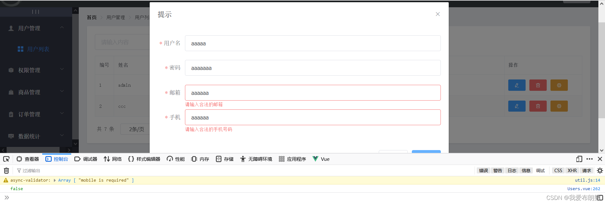This screenshot has height=204, width=605.
Task: Click the search box 请输入内容
Action: click(122, 42)
